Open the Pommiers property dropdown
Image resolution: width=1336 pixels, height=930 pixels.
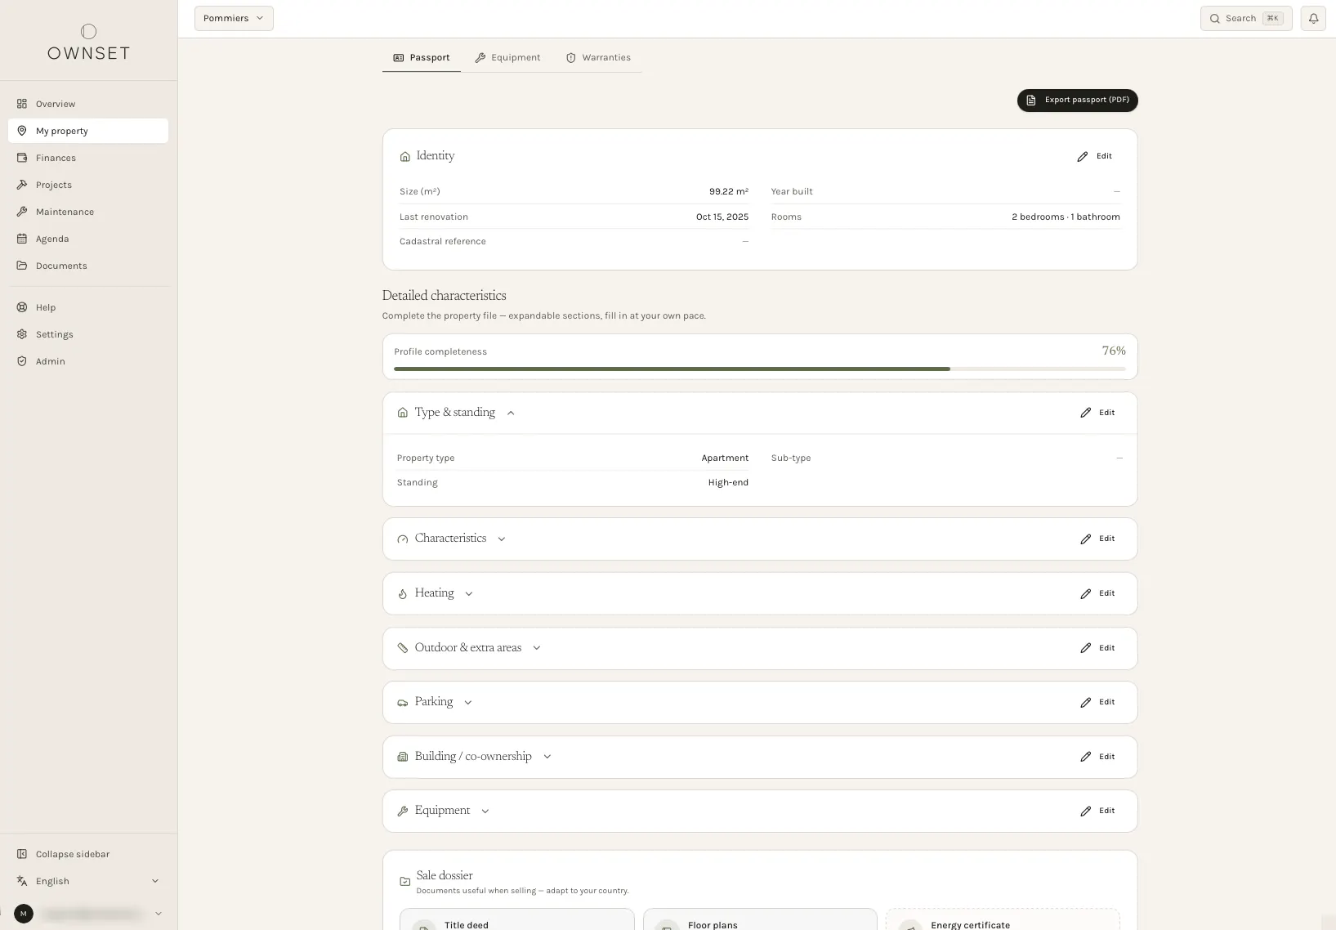[234, 18]
